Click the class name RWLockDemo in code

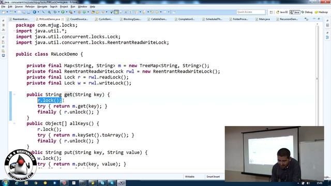click(64, 54)
